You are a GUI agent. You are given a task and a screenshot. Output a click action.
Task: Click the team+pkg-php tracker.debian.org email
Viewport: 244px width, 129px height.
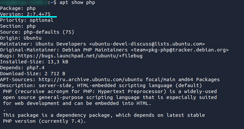click(x=180, y=50)
